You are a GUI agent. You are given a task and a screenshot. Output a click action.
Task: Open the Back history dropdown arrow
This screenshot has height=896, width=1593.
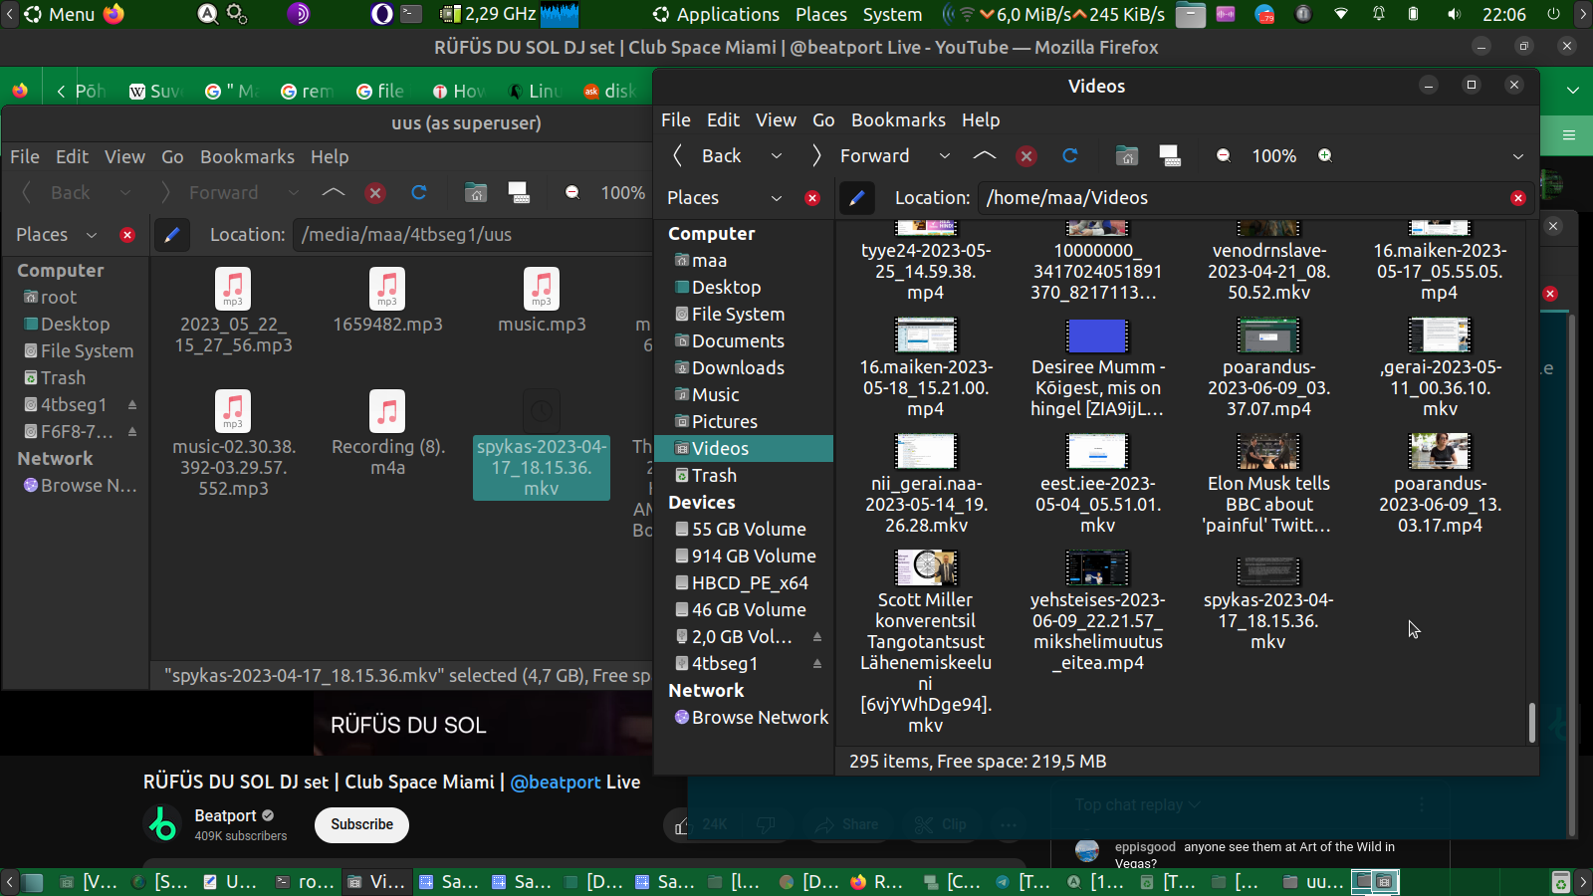tap(777, 156)
